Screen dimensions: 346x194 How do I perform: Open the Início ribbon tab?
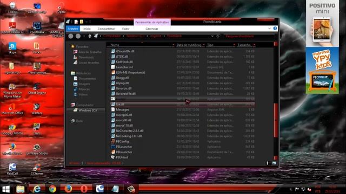coord(87,29)
